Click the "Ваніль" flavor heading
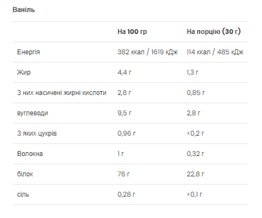The width and height of the screenshot is (262, 218). pos(24,10)
